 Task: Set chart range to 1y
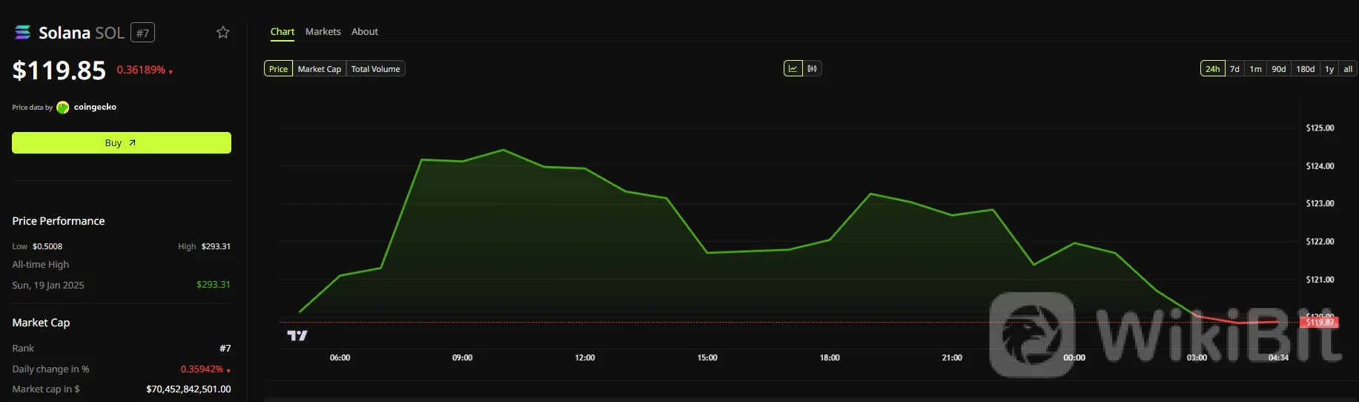[x=1329, y=68]
